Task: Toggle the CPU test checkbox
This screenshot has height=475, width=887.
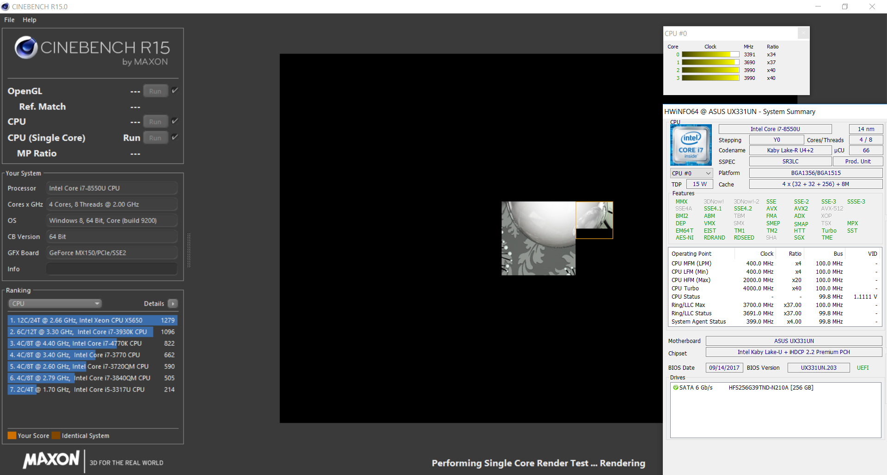Action: (175, 121)
